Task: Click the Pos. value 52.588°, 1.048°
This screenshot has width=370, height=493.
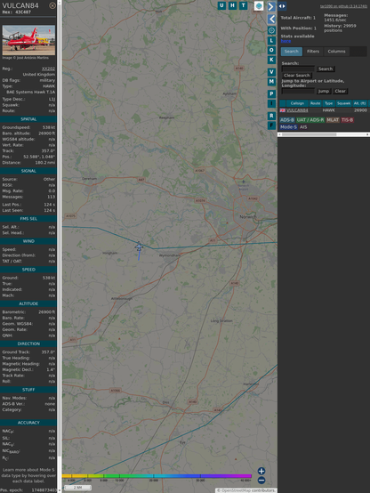Action: tap(39, 157)
